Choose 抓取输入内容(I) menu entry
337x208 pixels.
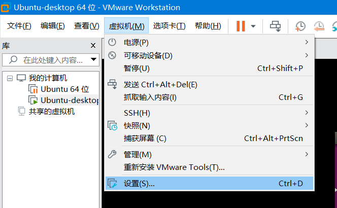coord(209,97)
